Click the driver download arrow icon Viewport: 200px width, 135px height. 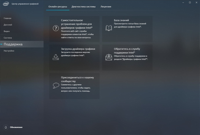point(56,57)
